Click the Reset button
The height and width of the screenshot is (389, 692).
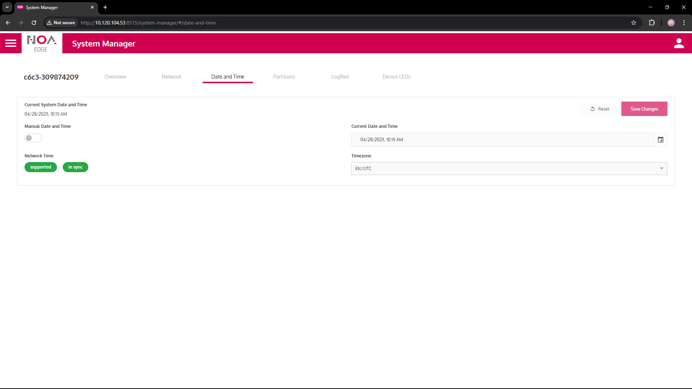click(600, 109)
